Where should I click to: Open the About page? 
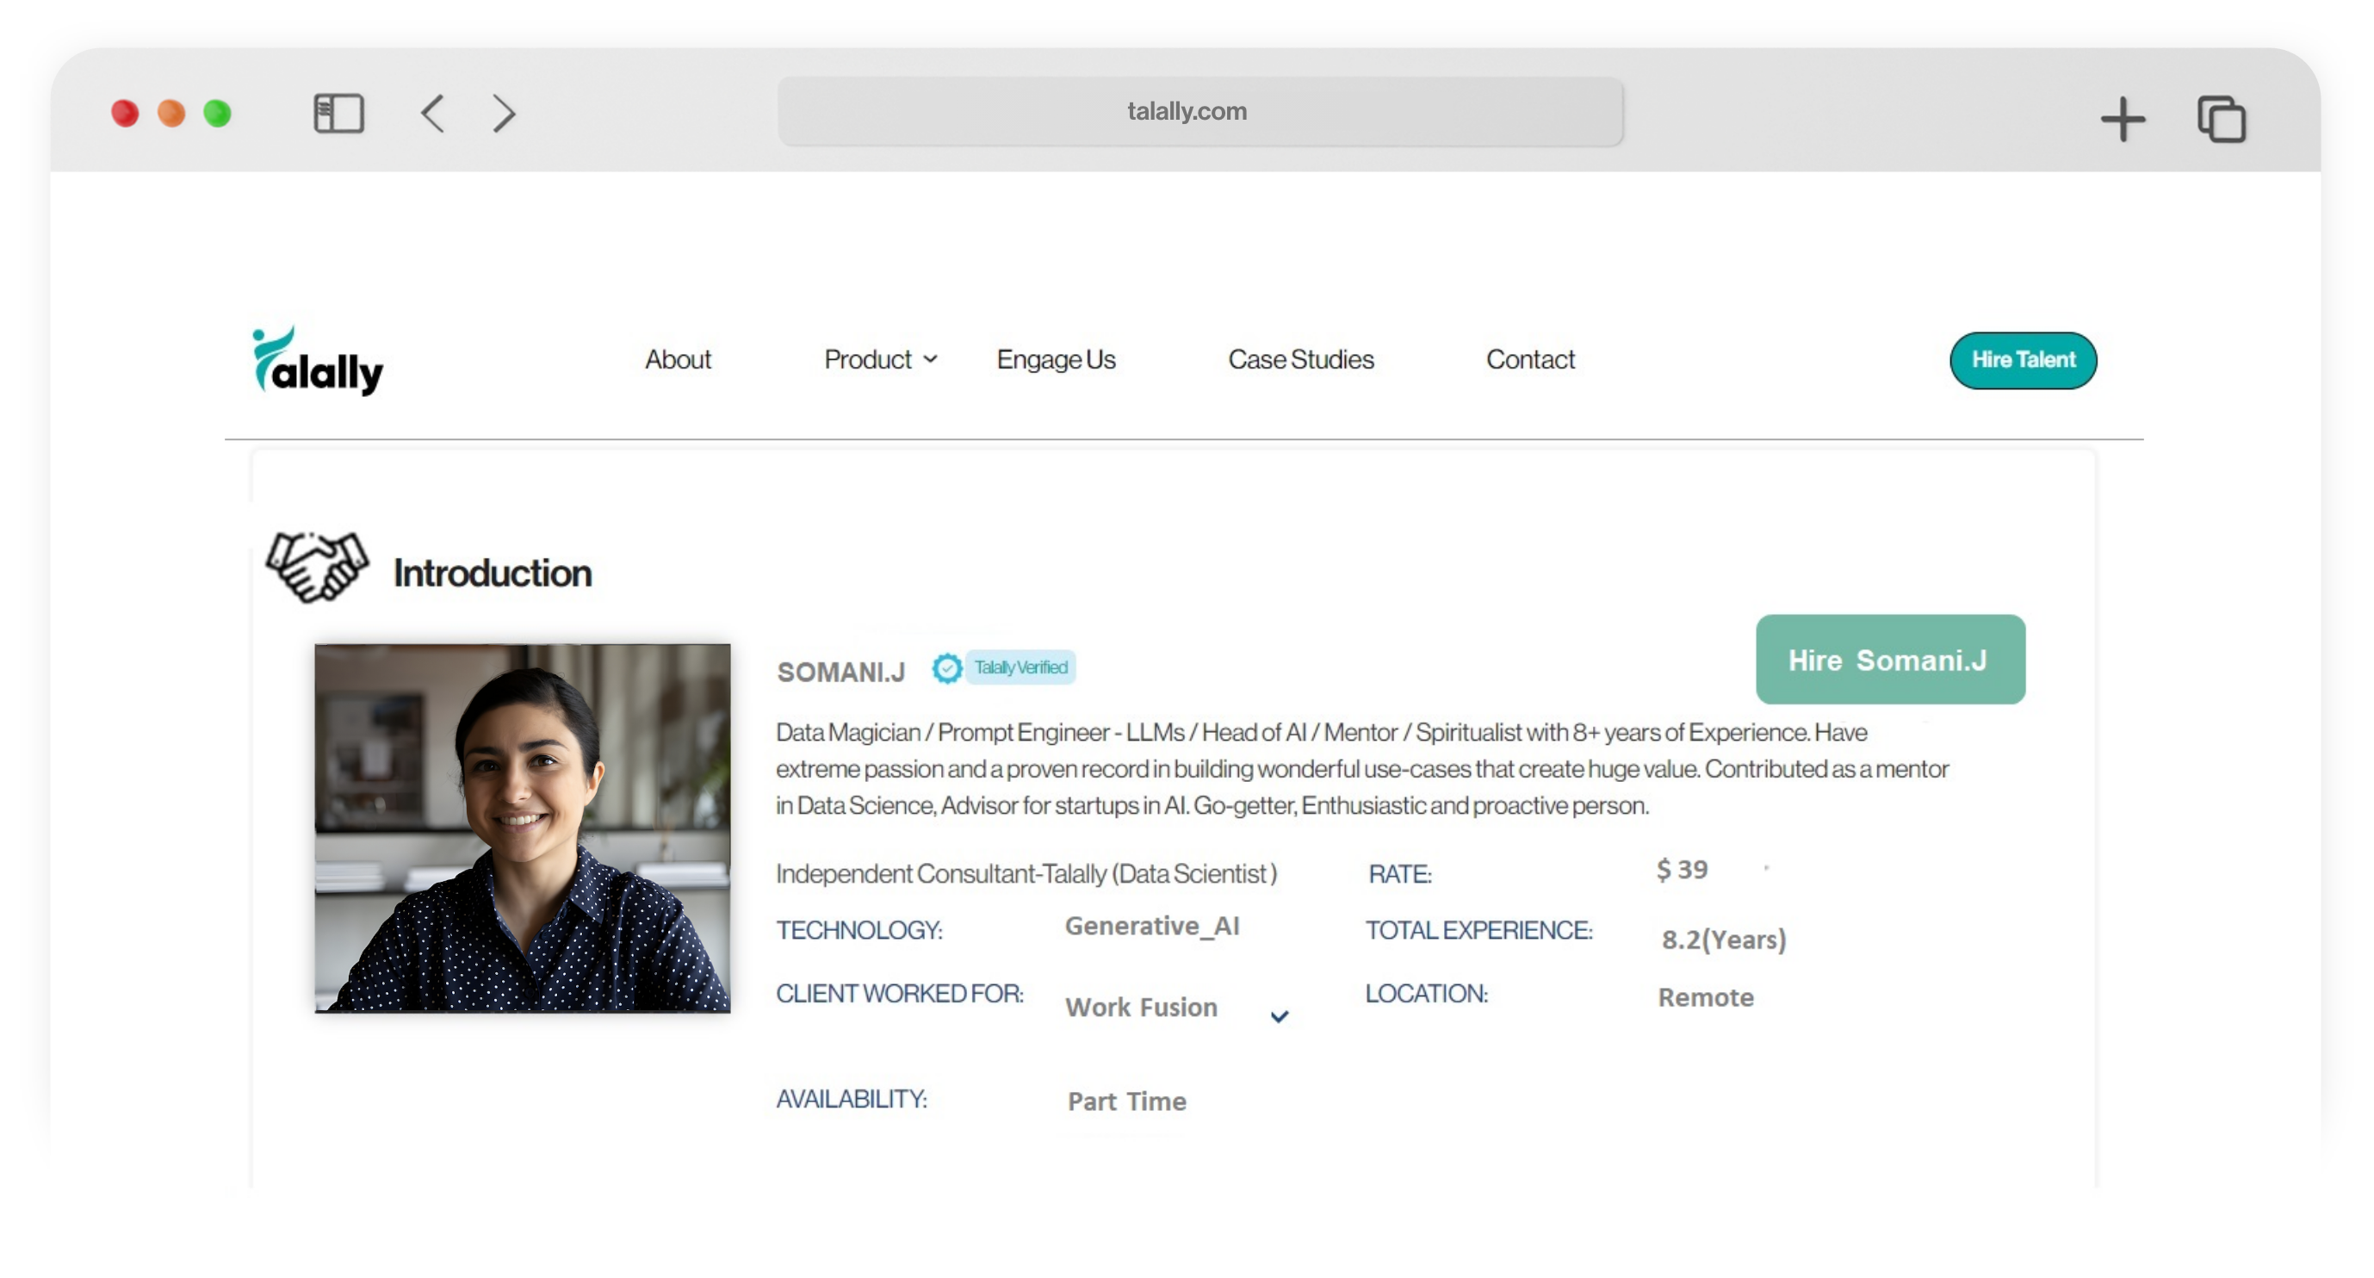coord(678,359)
